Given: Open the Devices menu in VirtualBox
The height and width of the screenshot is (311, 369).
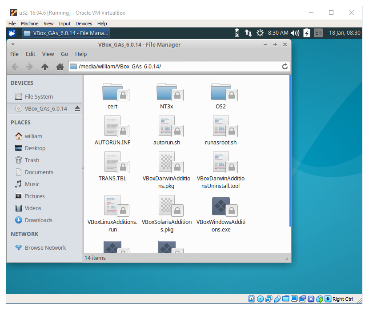Looking at the screenshot, I should click(84, 24).
